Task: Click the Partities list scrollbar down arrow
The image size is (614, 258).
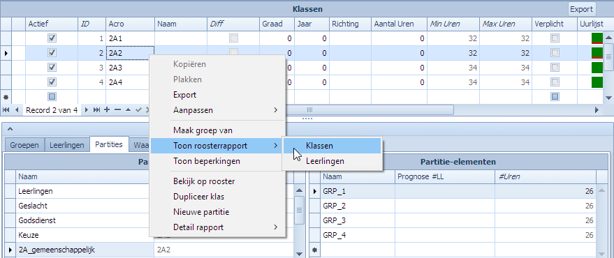Action: point(299,254)
